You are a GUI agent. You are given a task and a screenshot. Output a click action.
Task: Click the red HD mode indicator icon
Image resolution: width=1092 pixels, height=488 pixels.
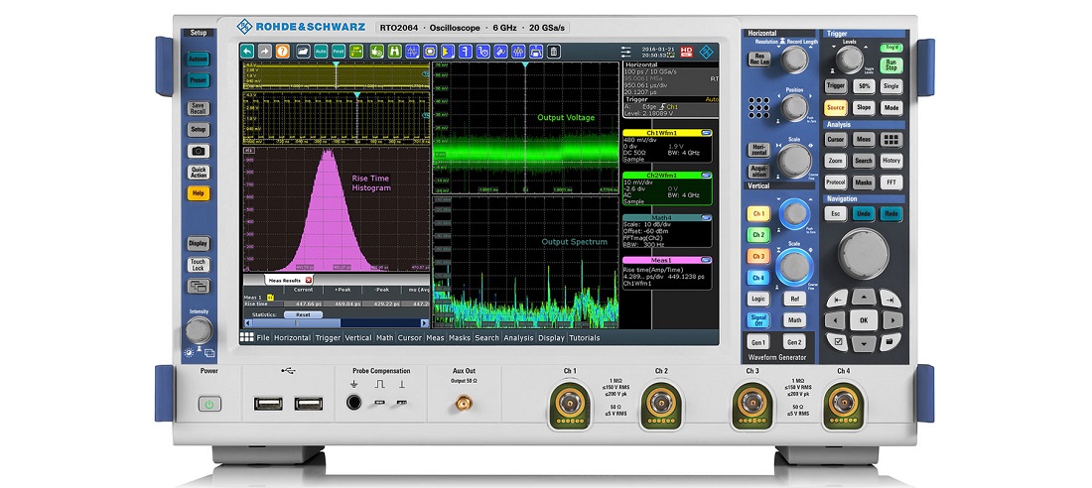pyautogui.click(x=687, y=52)
